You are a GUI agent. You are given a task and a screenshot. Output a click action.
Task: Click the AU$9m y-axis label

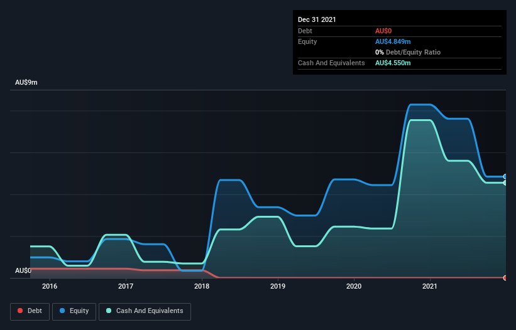click(26, 82)
